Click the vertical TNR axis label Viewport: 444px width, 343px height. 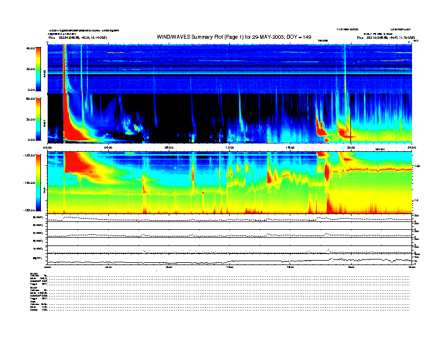click(45, 191)
